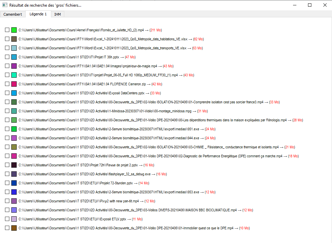Click the application icon in title bar
332x243 pixels.
[x=5, y=5]
